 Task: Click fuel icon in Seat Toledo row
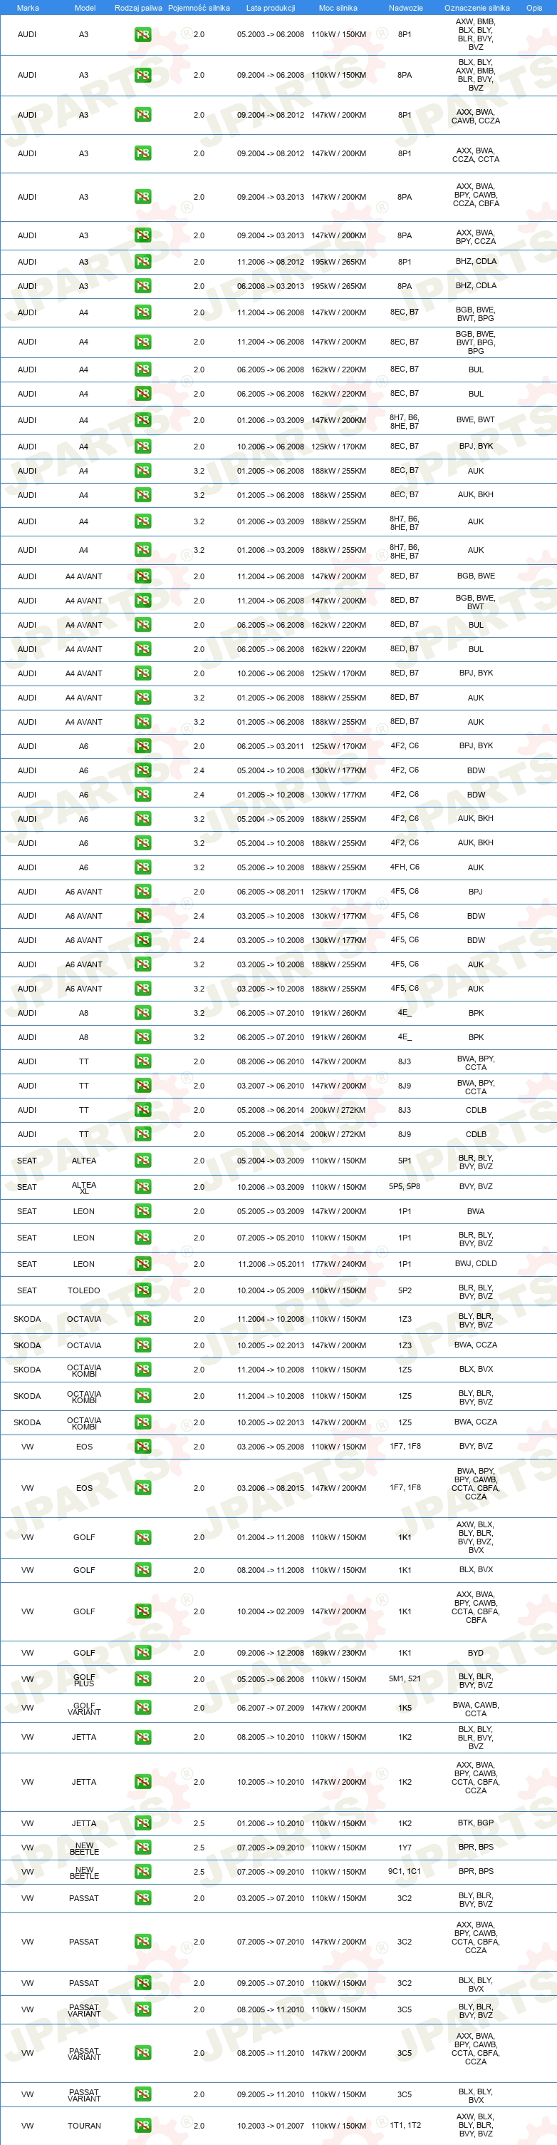click(143, 1292)
